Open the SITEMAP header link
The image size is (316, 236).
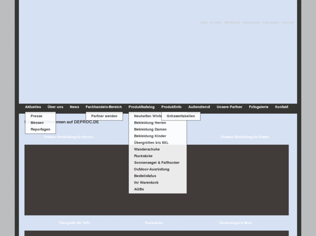216,23
